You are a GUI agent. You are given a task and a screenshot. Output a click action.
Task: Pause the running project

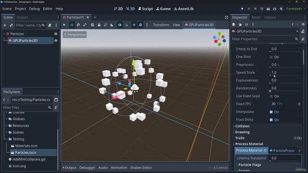coord(249,9)
